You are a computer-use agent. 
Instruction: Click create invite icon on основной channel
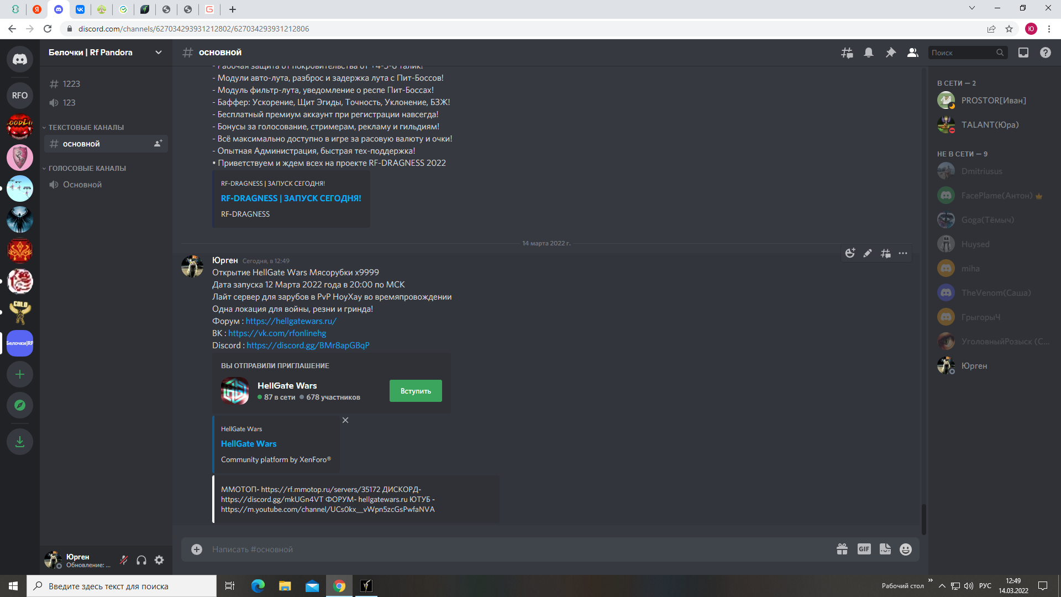coord(158,144)
